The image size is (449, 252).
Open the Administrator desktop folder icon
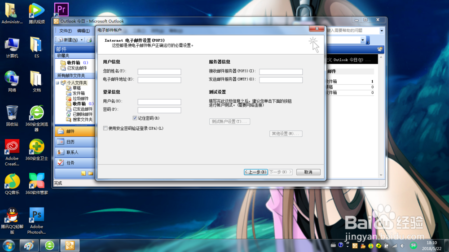12,13
